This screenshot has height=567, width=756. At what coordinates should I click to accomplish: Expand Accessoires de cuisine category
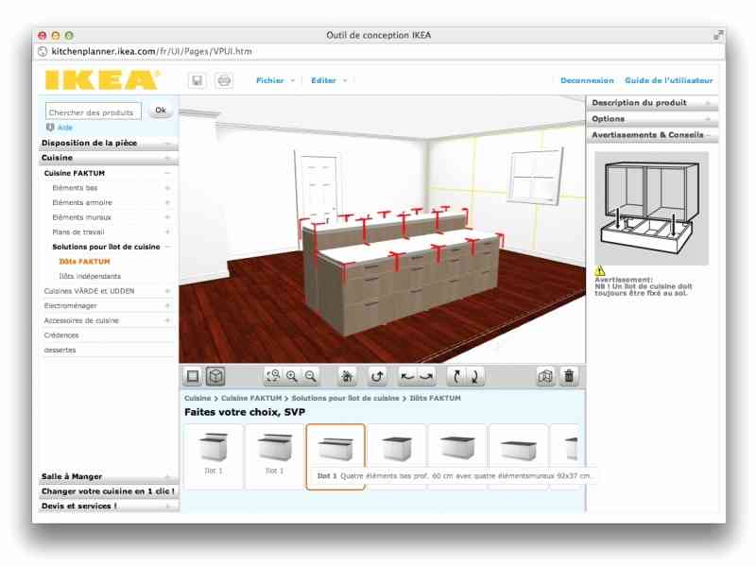[x=108, y=320]
